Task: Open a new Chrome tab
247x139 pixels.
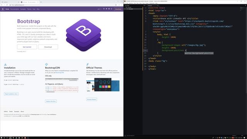Action: click(x=41, y=2)
